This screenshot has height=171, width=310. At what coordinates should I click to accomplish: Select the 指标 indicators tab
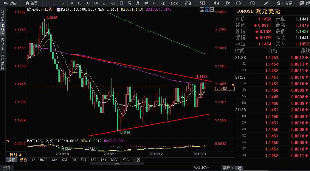(x=11, y=160)
